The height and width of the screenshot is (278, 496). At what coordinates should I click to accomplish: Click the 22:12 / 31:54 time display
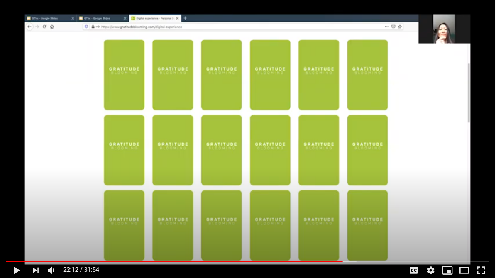click(x=81, y=270)
